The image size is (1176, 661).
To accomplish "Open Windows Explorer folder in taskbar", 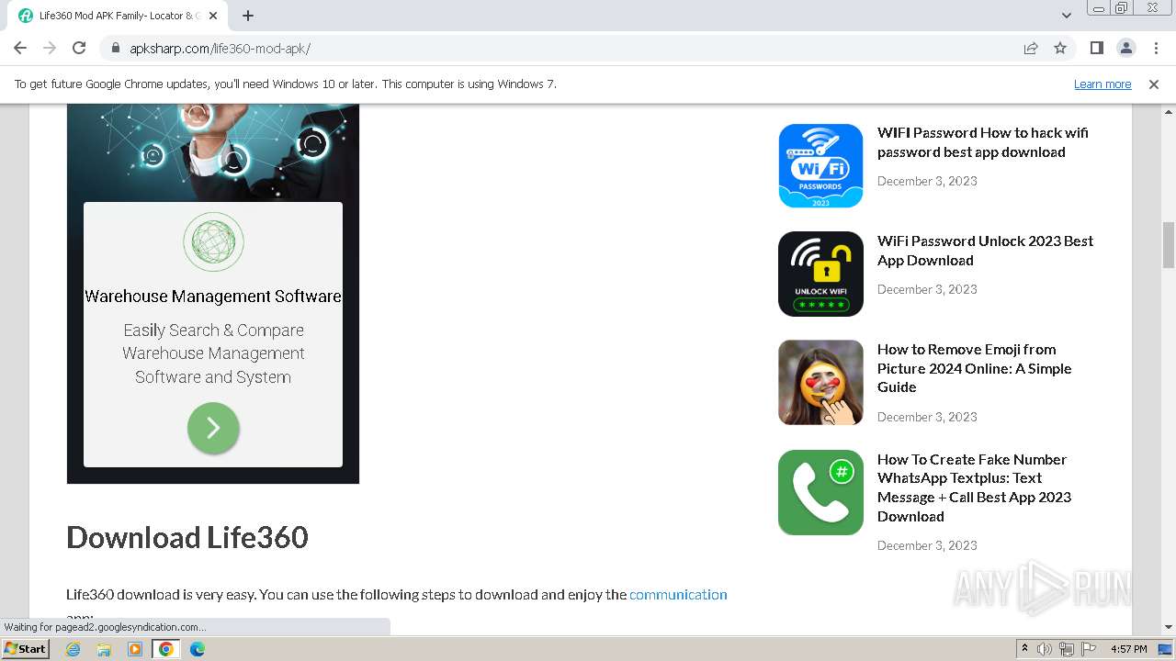I will [104, 649].
